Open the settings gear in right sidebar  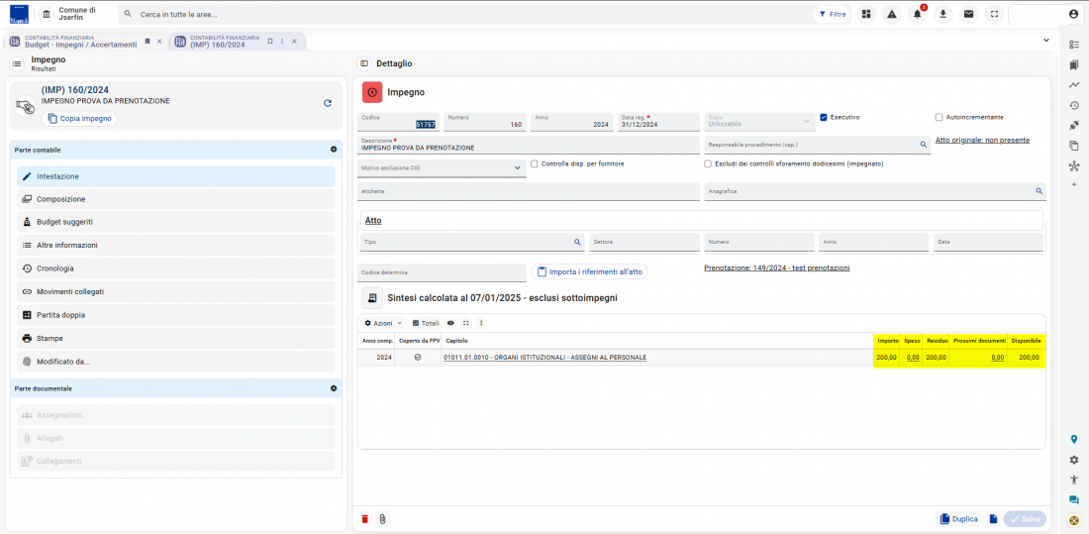coord(1074,460)
